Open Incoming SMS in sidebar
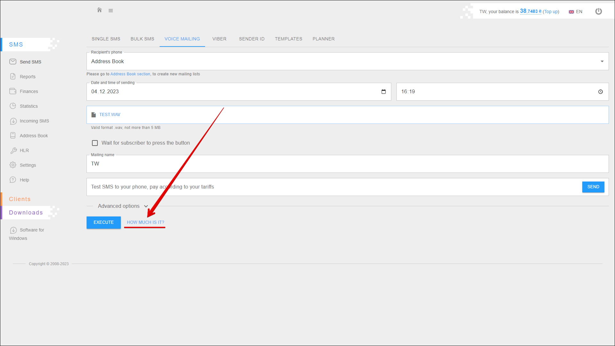This screenshot has height=346, width=615. pyautogui.click(x=34, y=121)
